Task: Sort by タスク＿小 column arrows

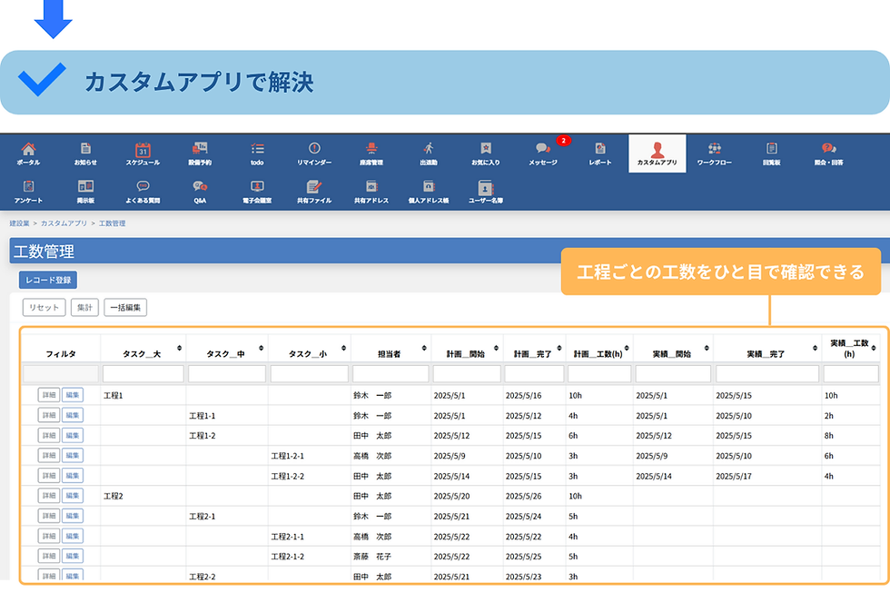Action: (344, 348)
